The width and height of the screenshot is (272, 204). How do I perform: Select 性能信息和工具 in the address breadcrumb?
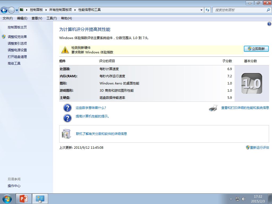[90, 10]
